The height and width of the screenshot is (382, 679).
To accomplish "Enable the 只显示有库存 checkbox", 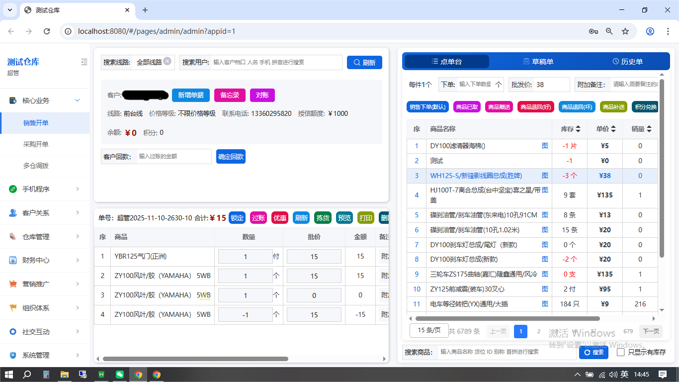I will (x=620, y=352).
